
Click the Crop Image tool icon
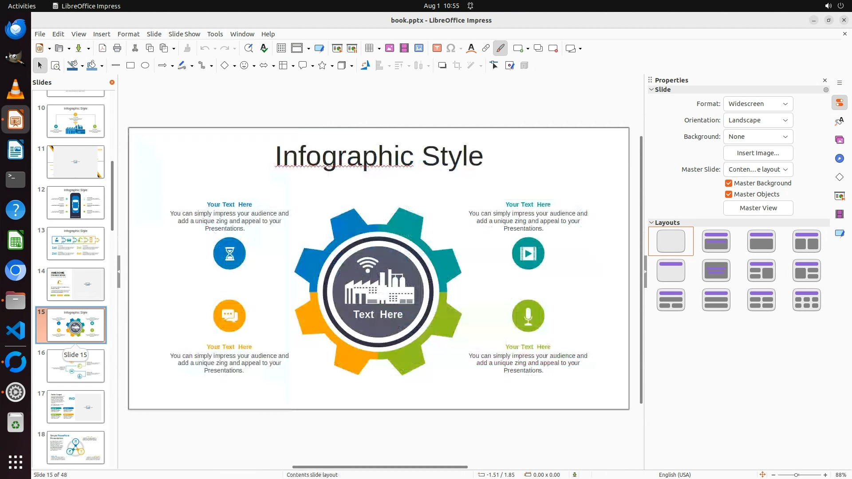[x=457, y=66]
